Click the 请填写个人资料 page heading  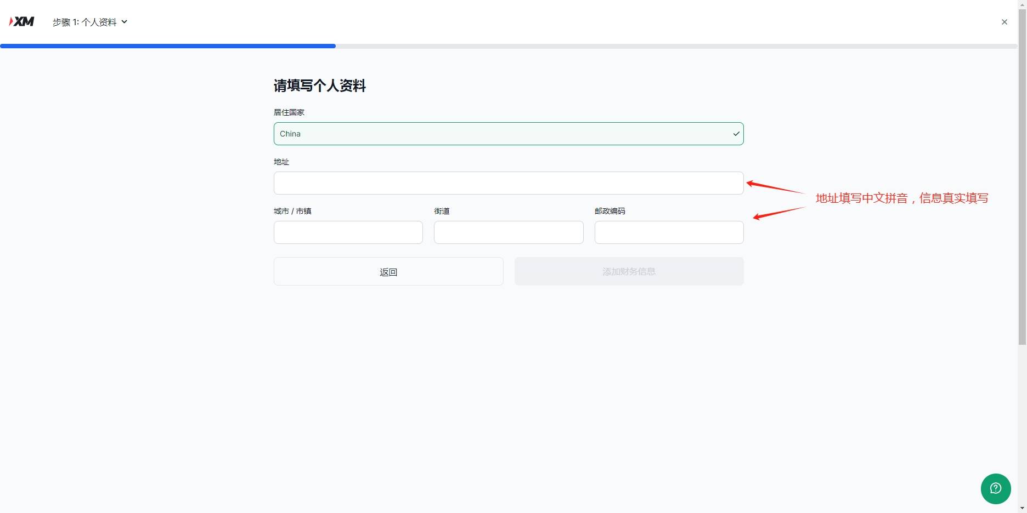pos(320,86)
